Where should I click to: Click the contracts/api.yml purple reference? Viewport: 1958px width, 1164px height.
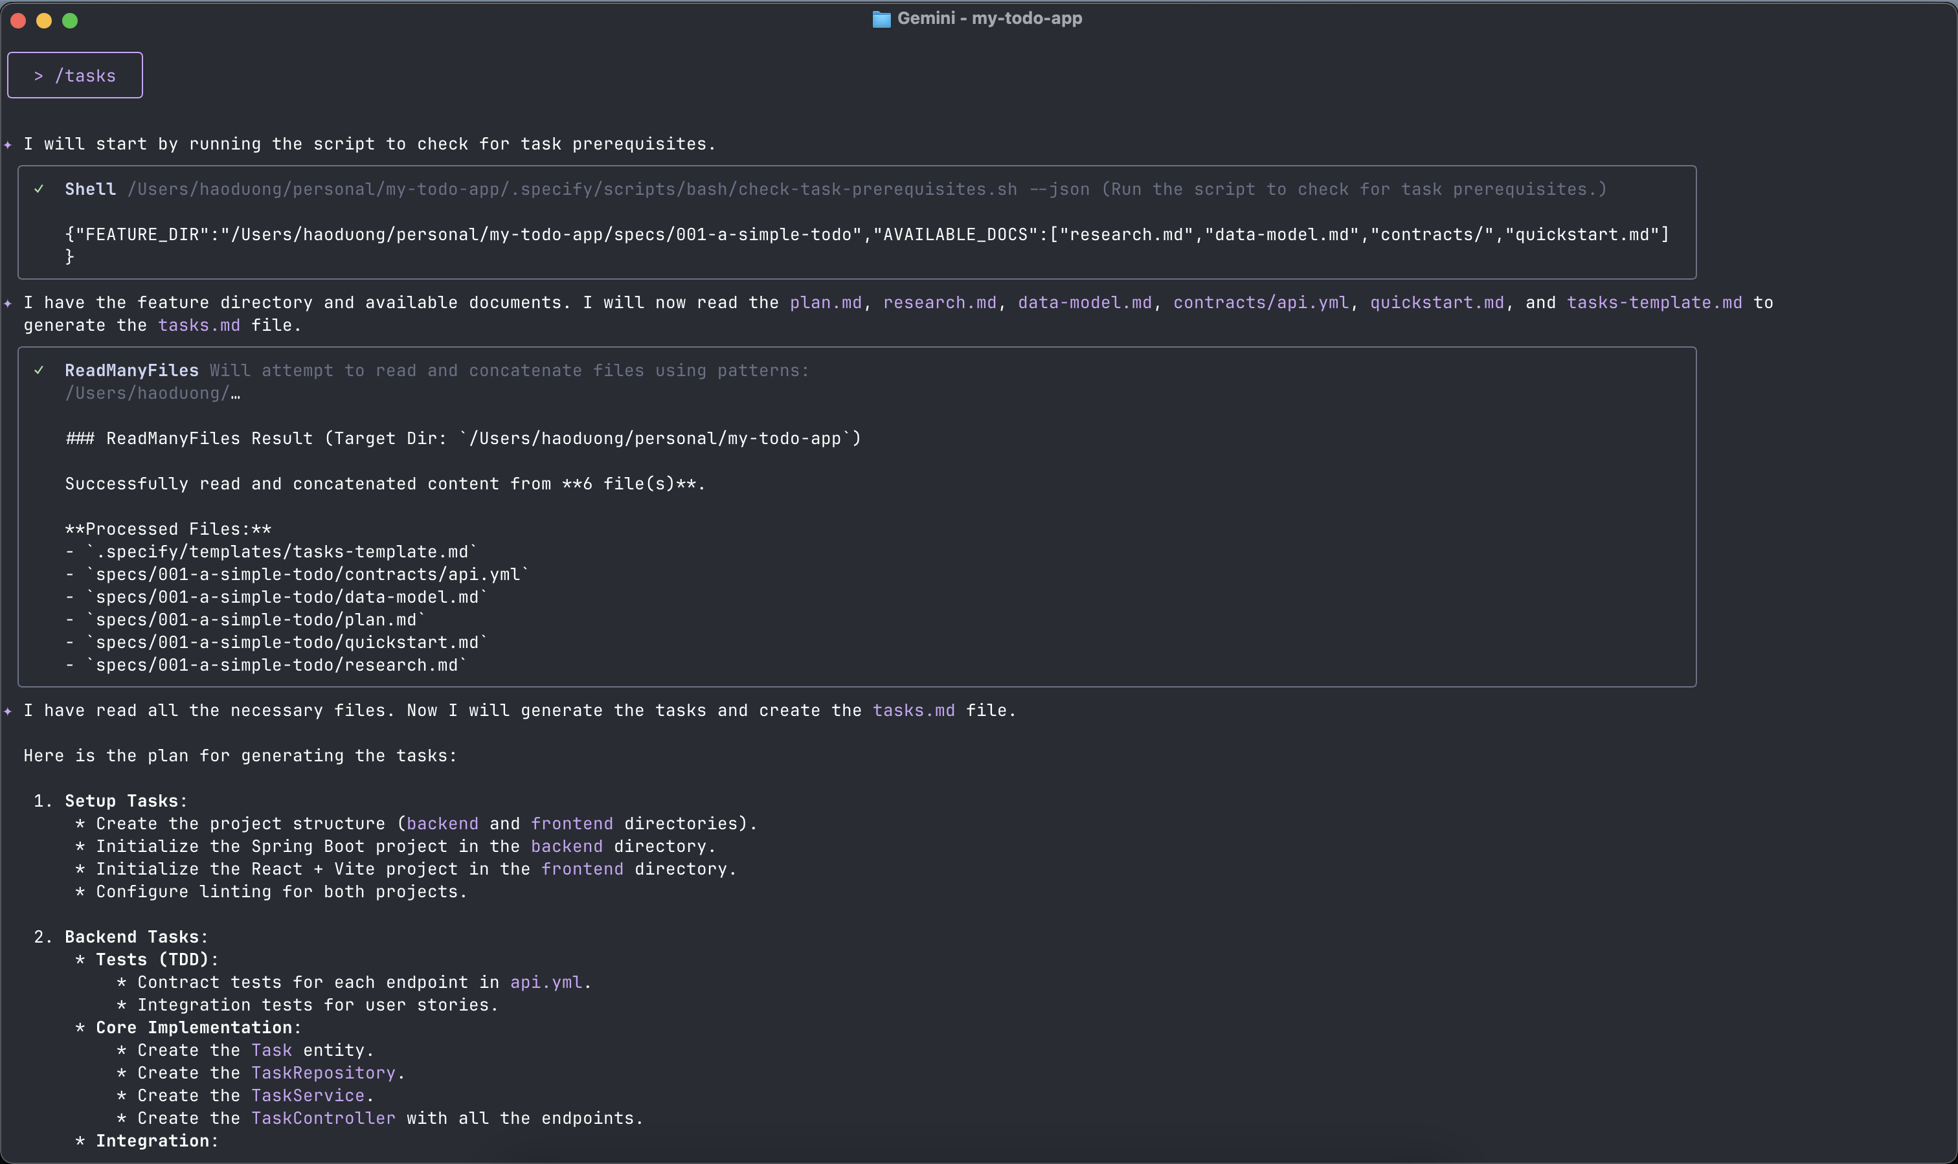(x=1261, y=303)
